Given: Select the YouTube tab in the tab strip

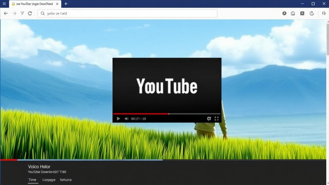Looking at the screenshot, I should [35, 4].
